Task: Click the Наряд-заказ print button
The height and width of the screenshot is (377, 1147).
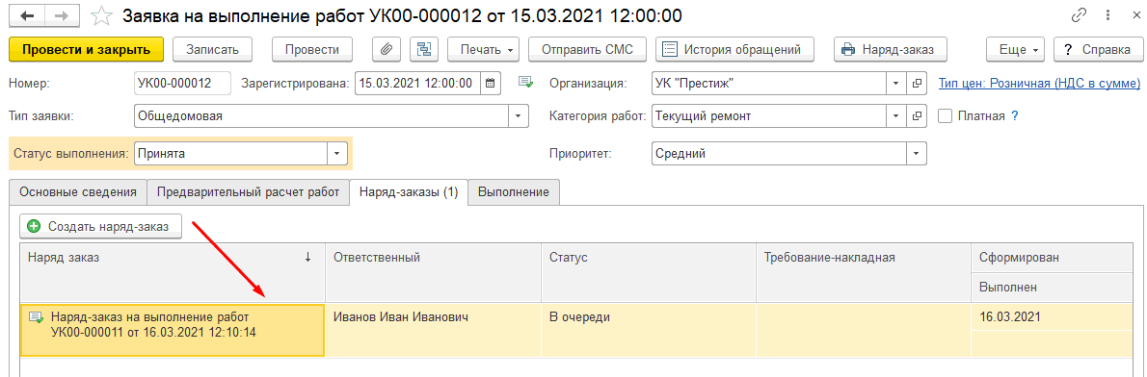Action: click(891, 50)
